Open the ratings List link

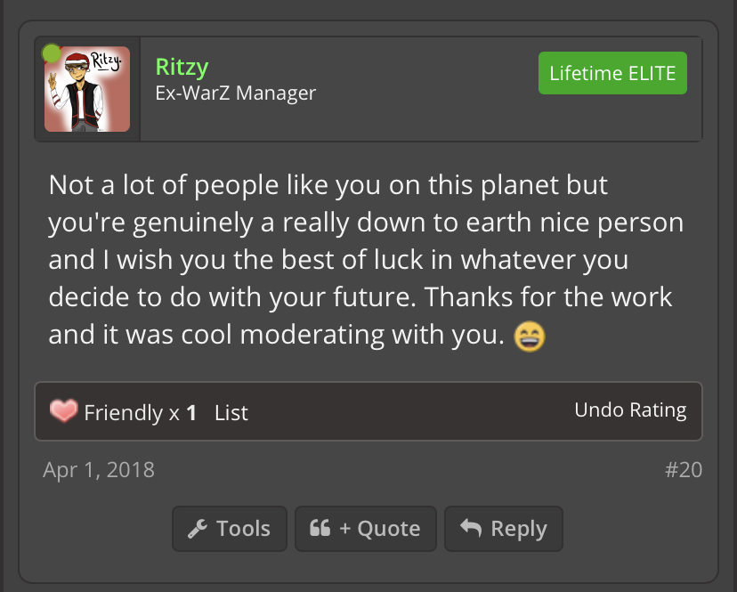(x=231, y=413)
